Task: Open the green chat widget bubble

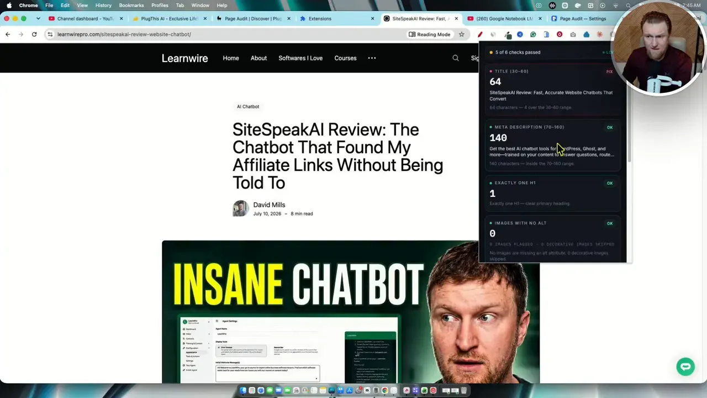Action: coord(685,366)
